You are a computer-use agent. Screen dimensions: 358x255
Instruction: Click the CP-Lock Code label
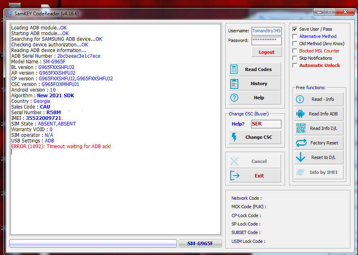point(246,215)
